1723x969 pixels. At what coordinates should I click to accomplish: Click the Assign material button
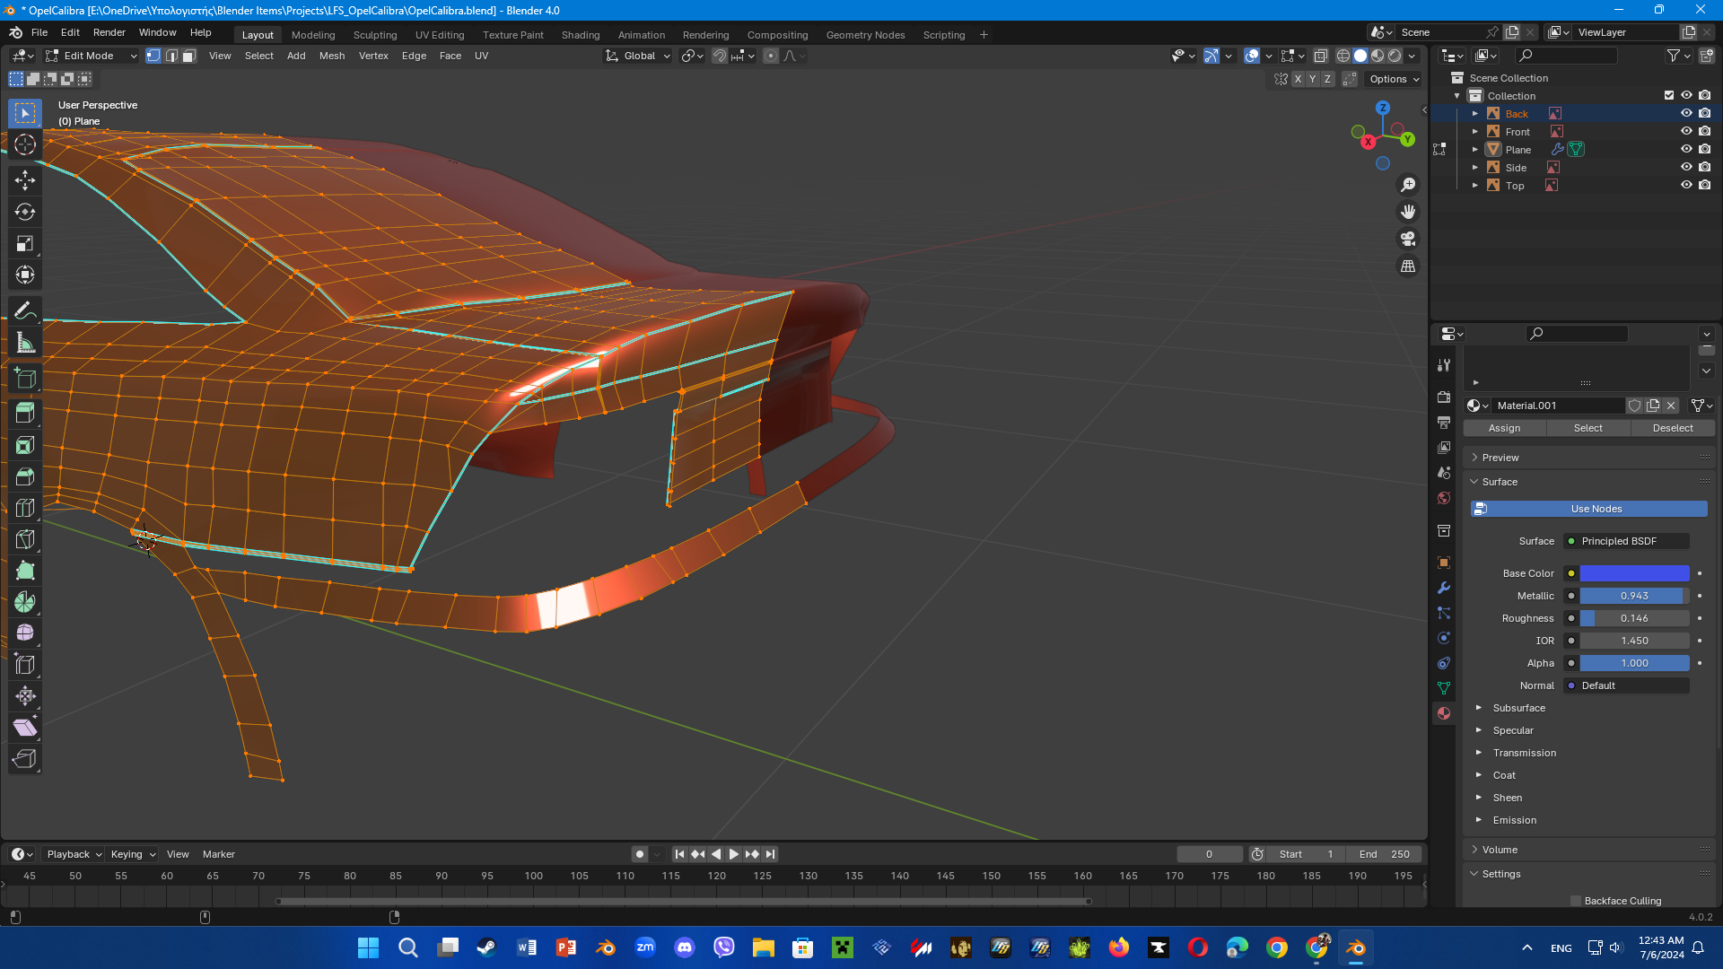coord(1504,428)
